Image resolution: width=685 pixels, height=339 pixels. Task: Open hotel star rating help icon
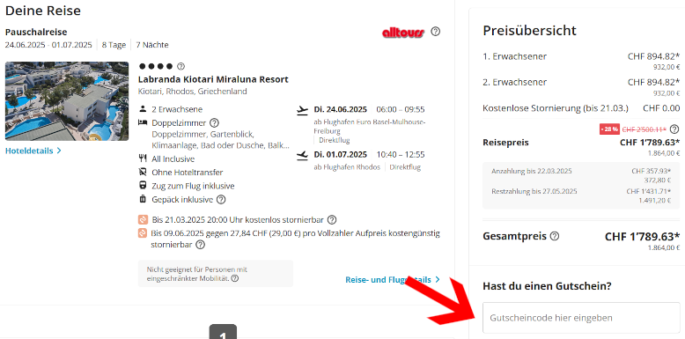tap(180, 66)
